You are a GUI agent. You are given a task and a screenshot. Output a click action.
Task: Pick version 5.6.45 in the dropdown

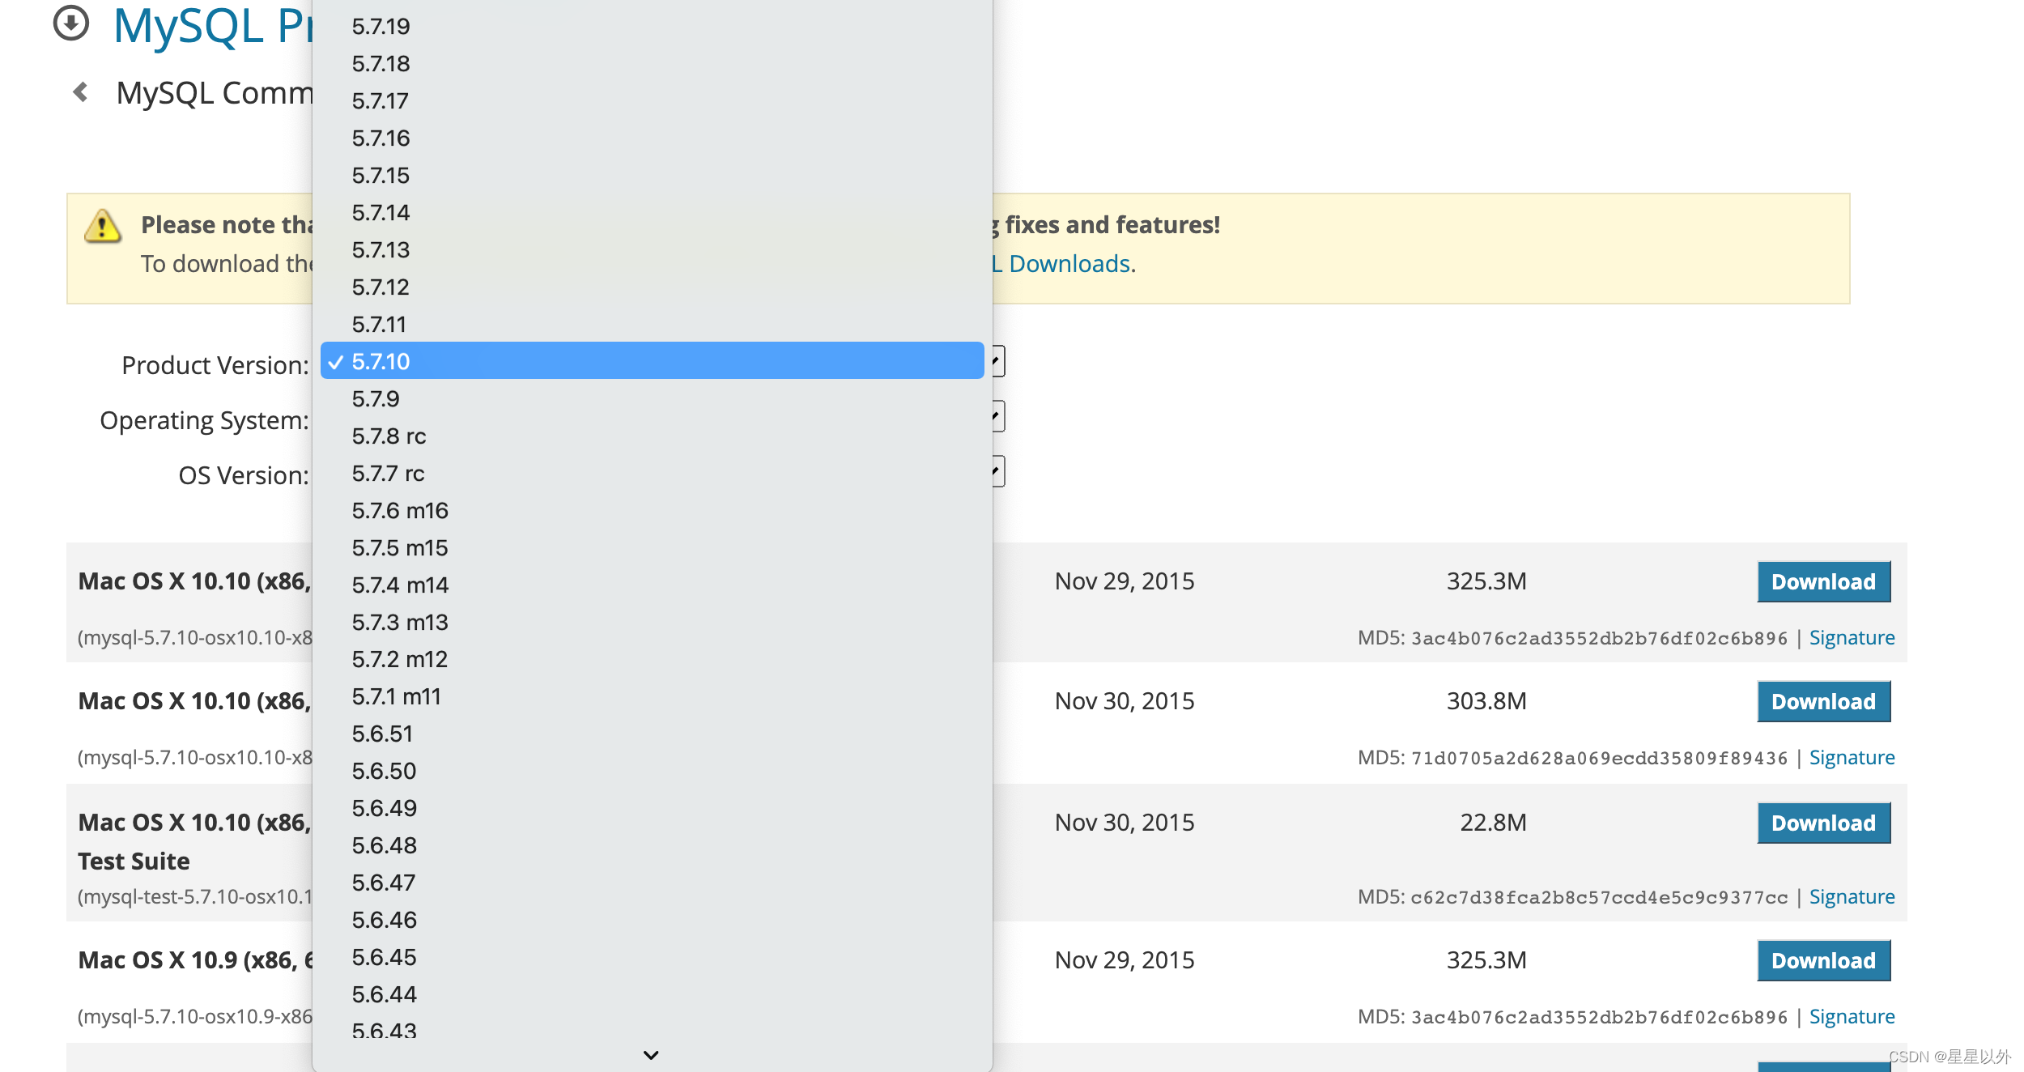click(384, 958)
